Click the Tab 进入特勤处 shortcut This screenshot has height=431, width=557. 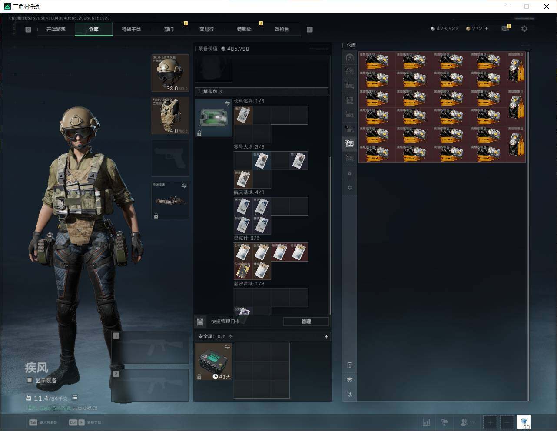pyautogui.click(x=43, y=422)
